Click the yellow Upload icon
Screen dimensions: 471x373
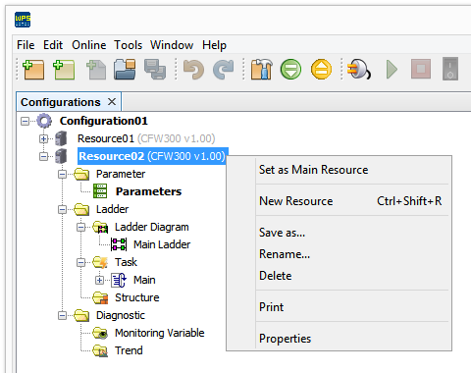pyautogui.click(x=321, y=70)
